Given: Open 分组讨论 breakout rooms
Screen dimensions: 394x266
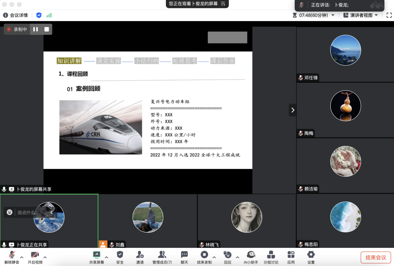Looking at the screenshot, I should pos(271,257).
